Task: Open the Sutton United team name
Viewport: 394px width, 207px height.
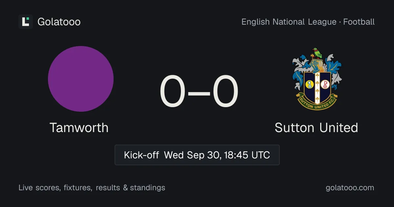Action: tap(317, 127)
